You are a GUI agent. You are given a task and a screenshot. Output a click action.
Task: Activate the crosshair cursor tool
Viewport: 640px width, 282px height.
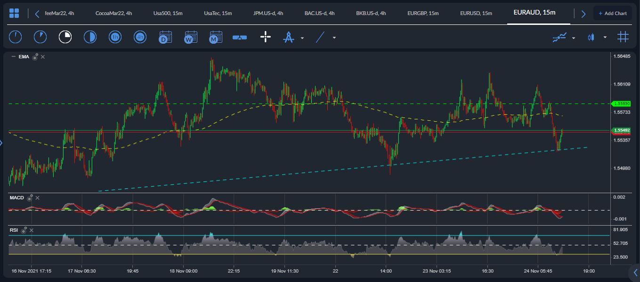pos(266,37)
